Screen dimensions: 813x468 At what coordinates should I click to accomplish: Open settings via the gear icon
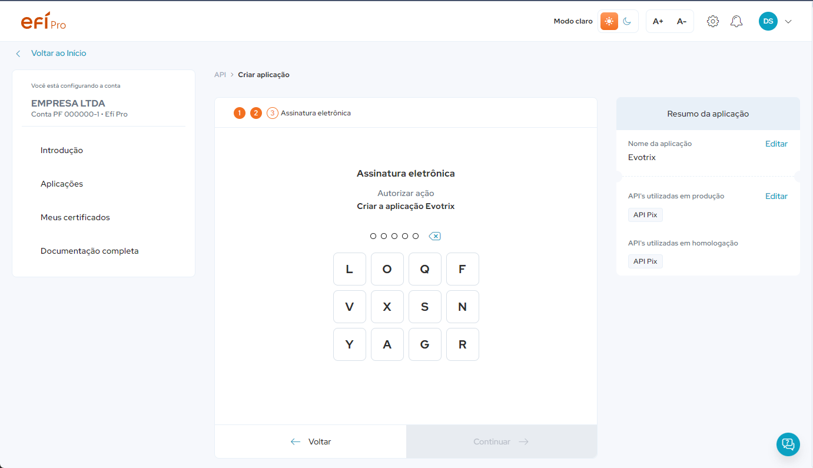712,21
